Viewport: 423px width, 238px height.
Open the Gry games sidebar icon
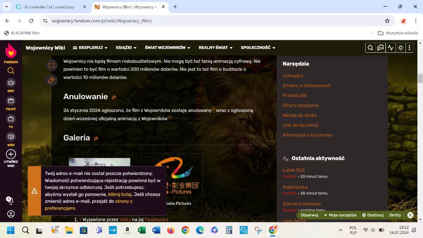pyautogui.click(x=11, y=83)
